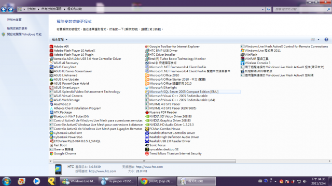Show hidden tray icons arrow

[x=275, y=181]
